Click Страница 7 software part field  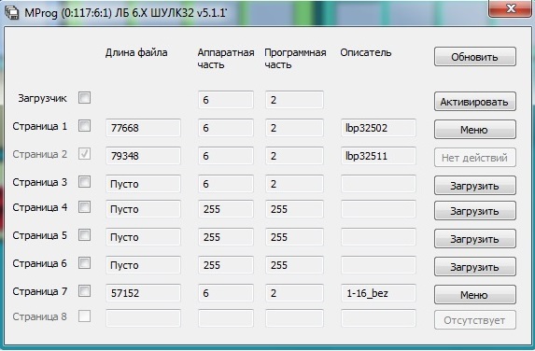tap(294, 293)
